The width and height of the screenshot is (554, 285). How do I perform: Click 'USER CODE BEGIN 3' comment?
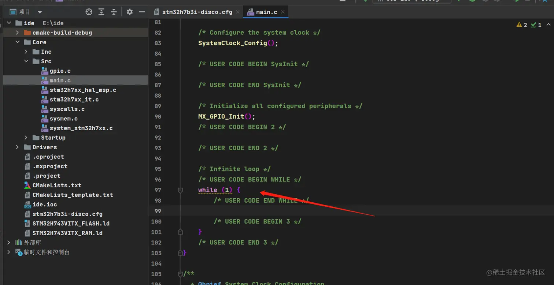click(258, 221)
